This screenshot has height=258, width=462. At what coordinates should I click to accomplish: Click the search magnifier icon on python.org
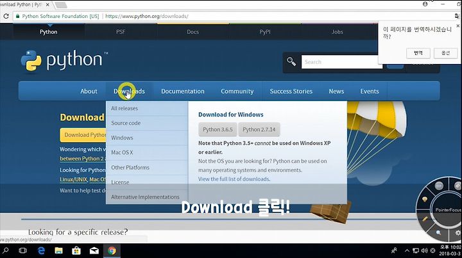[291, 61]
